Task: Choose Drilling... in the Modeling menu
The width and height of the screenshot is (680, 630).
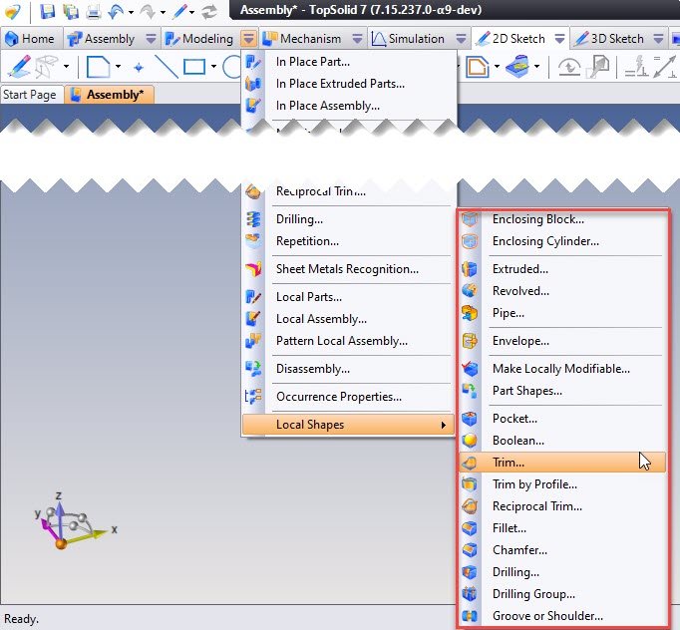Action: tap(349, 219)
